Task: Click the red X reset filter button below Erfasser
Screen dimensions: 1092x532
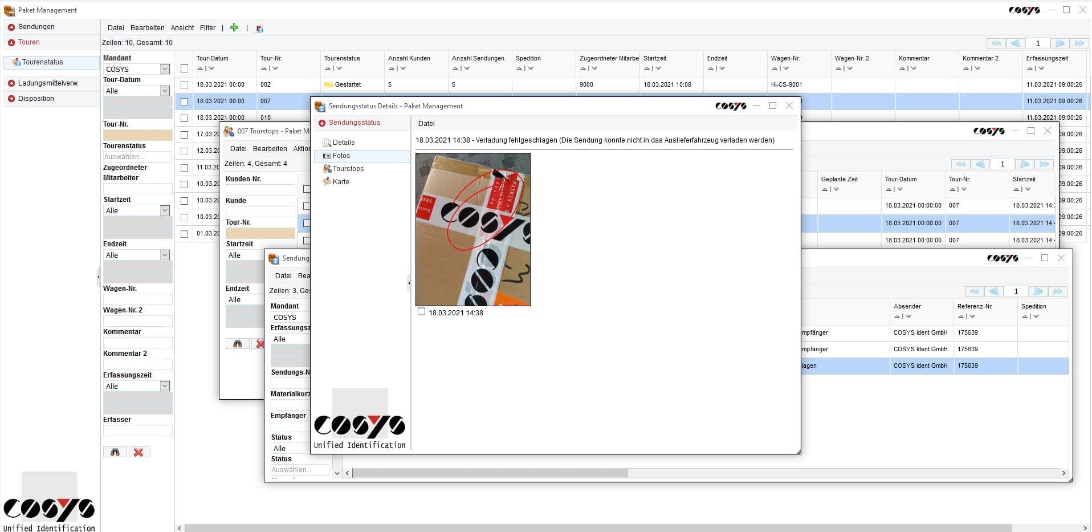Action: click(x=138, y=452)
